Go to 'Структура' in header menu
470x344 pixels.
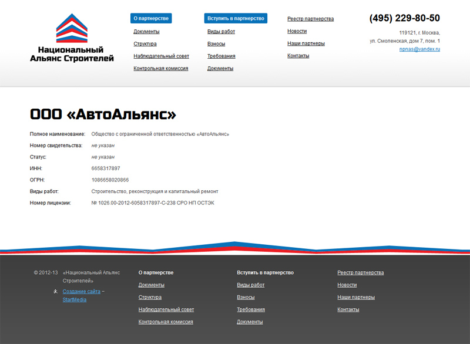145,43
